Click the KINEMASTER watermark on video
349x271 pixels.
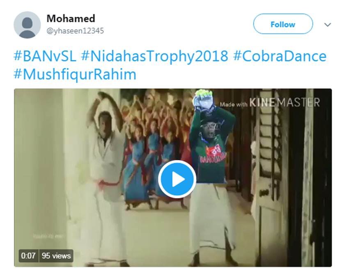point(285,102)
